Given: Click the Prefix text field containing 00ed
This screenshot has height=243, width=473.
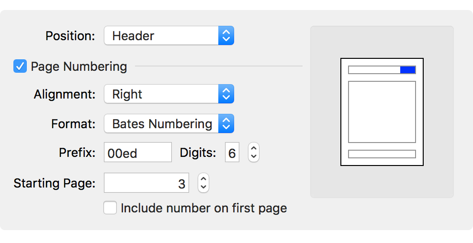Looking at the screenshot, I should tap(138, 153).
